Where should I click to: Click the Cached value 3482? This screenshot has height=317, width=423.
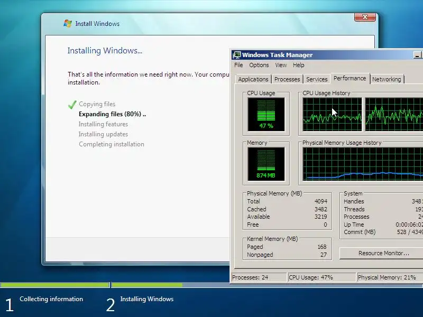click(x=321, y=209)
